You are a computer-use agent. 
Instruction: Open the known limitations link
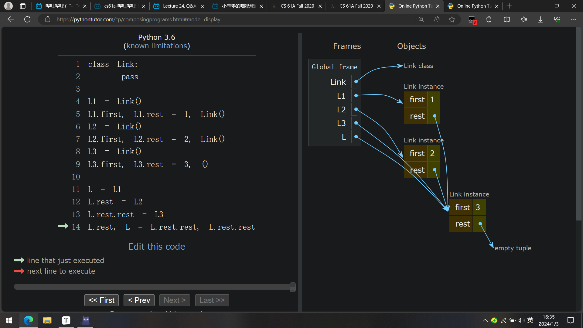157,46
